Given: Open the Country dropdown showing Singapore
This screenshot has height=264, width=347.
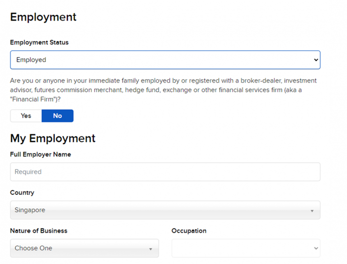Looking at the screenshot, I should 165,210.
